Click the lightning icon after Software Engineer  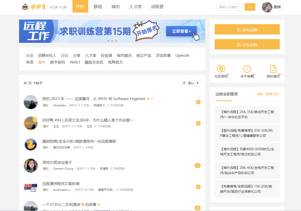(148, 99)
